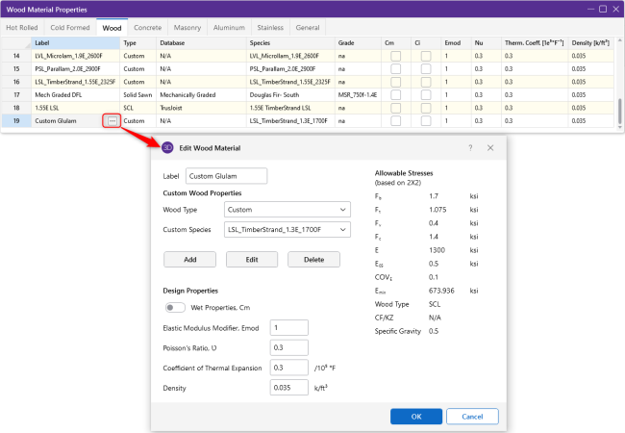Enable Cm checkbox for Mech Graded DFL row
This screenshot has width=625, height=433.
coord(395,95)
